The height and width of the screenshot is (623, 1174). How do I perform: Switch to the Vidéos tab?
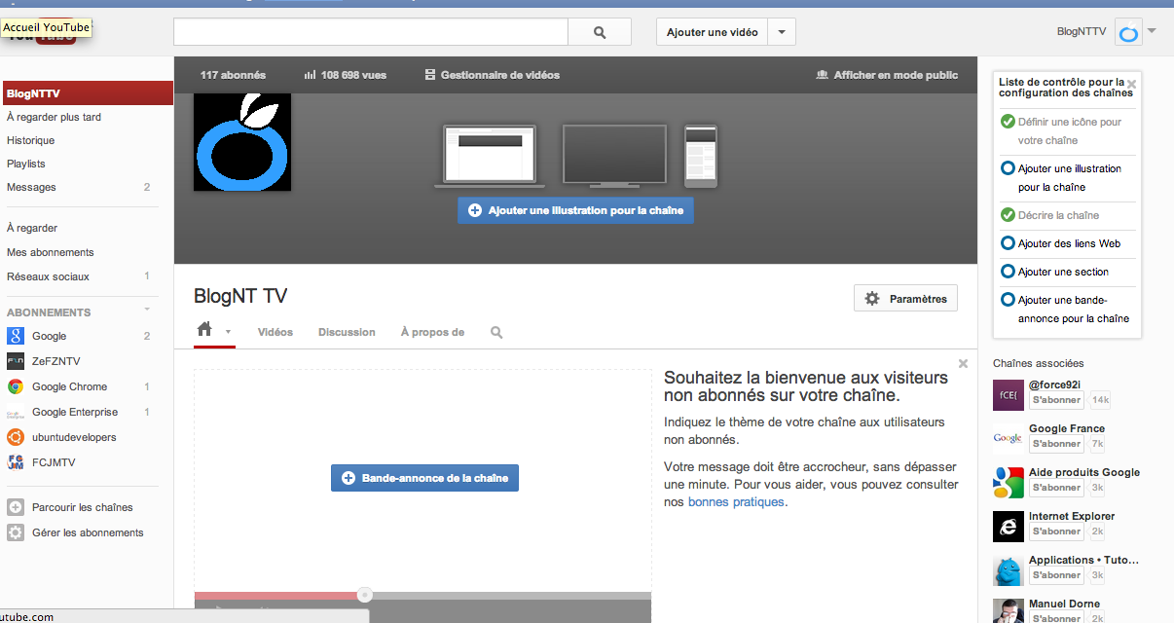pos(275,332)
